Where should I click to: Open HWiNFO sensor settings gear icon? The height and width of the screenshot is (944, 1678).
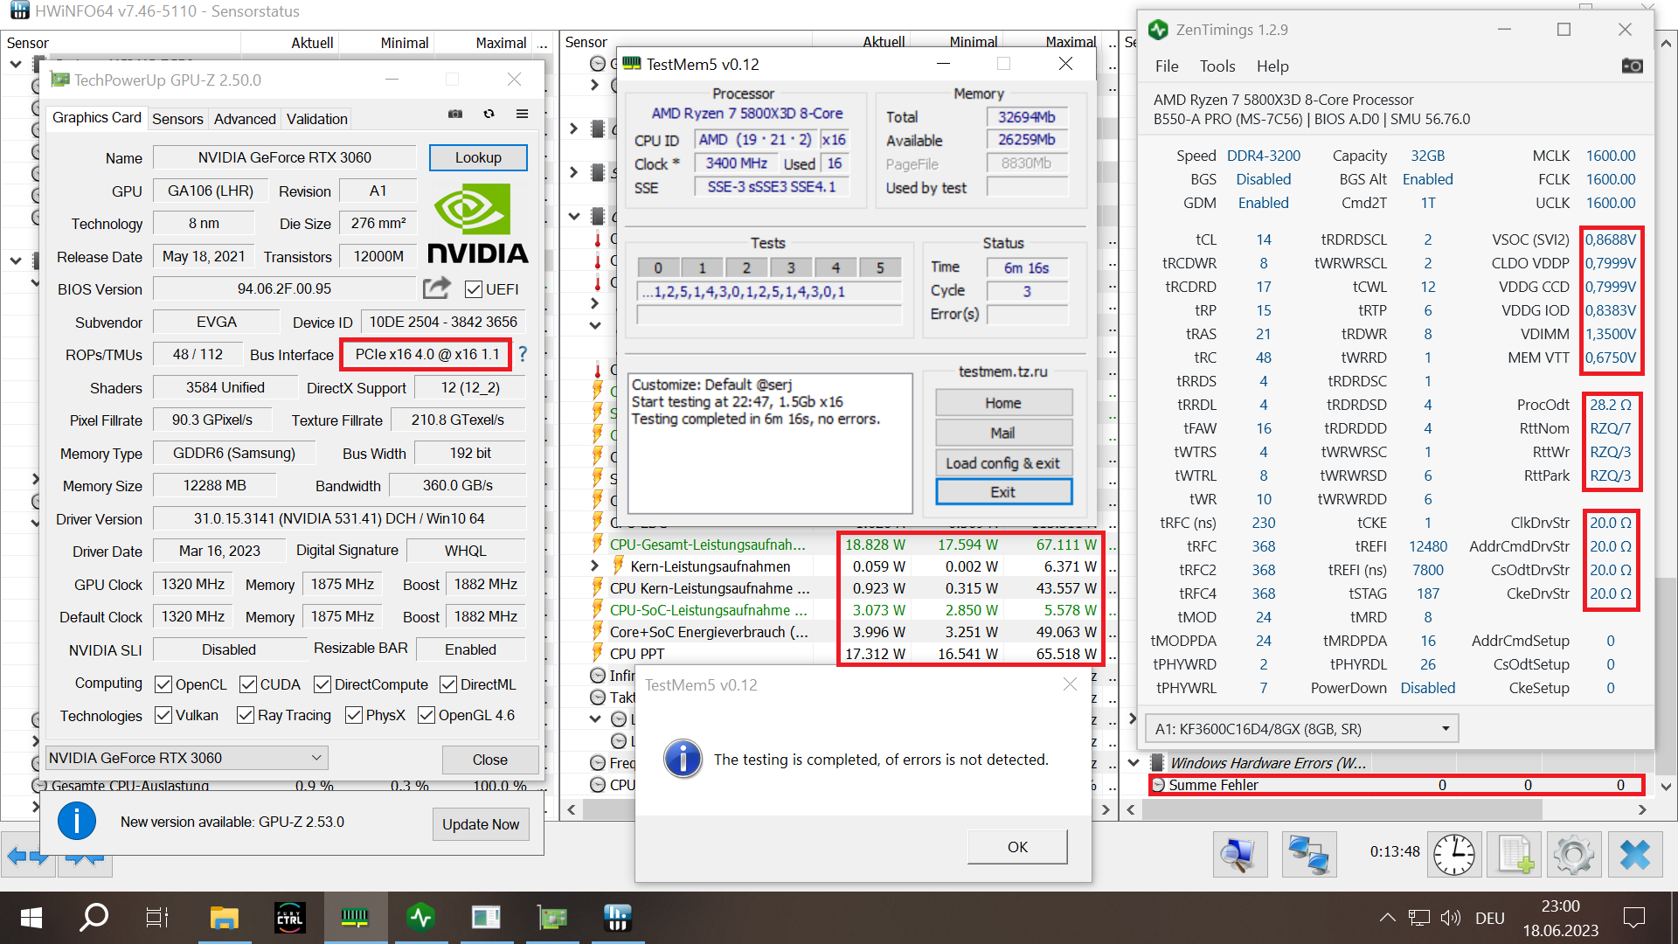(1574, 853)
